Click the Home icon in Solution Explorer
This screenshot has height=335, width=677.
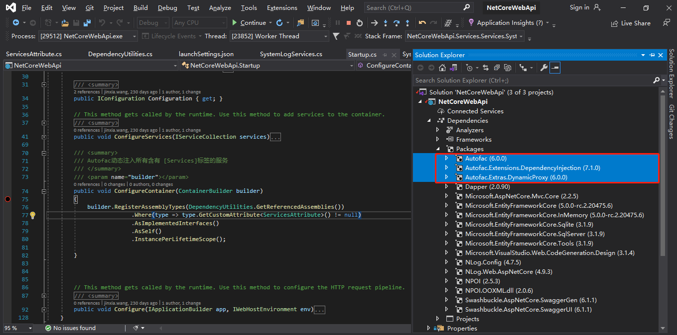pos(442,68)
